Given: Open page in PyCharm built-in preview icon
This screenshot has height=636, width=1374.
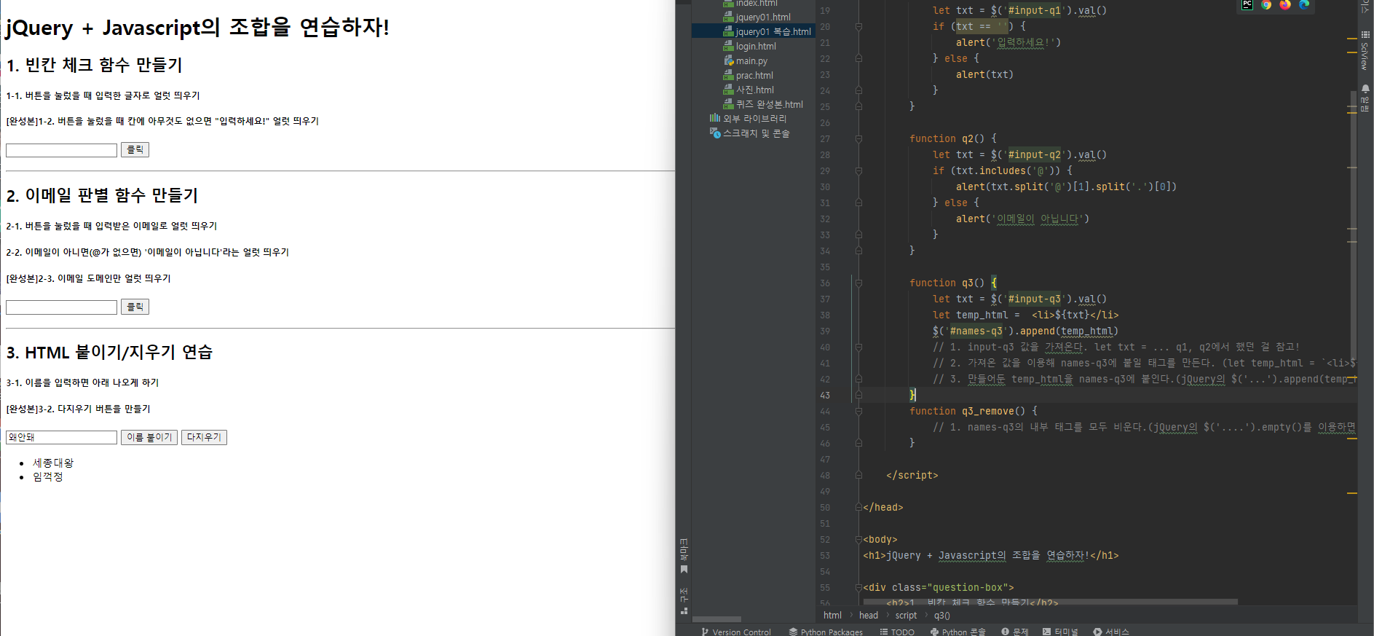Looking at the screenshot, I should click(x=1247, y=4).
